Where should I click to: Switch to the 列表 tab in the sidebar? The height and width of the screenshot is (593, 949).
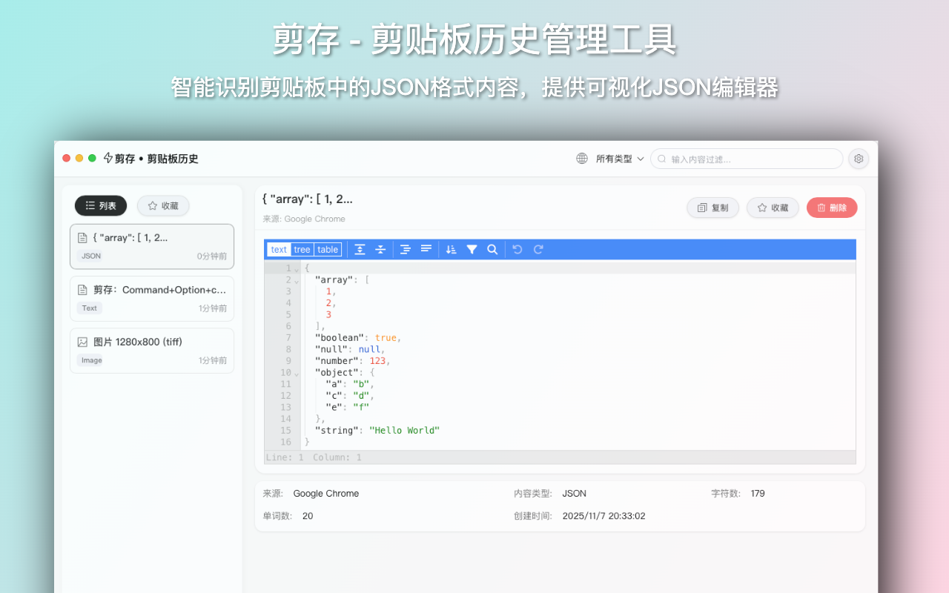pos(100,205)
